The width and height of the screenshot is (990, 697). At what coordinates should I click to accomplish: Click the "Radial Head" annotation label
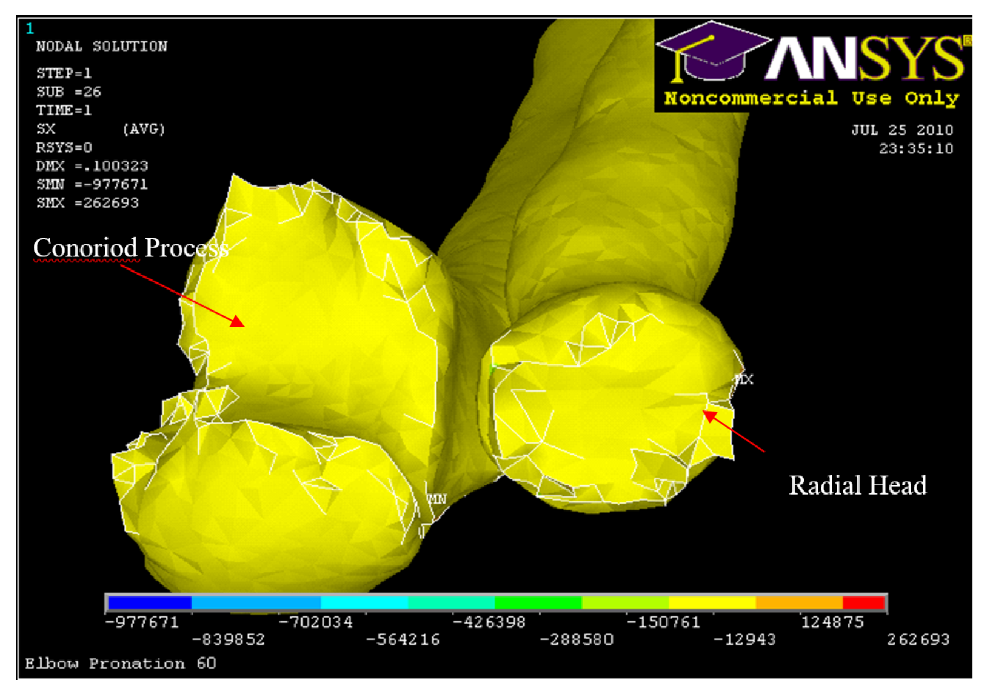[857, 485]
